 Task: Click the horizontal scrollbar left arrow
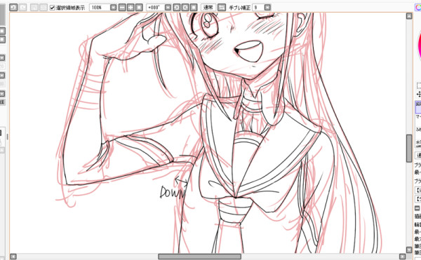(13, 256)
